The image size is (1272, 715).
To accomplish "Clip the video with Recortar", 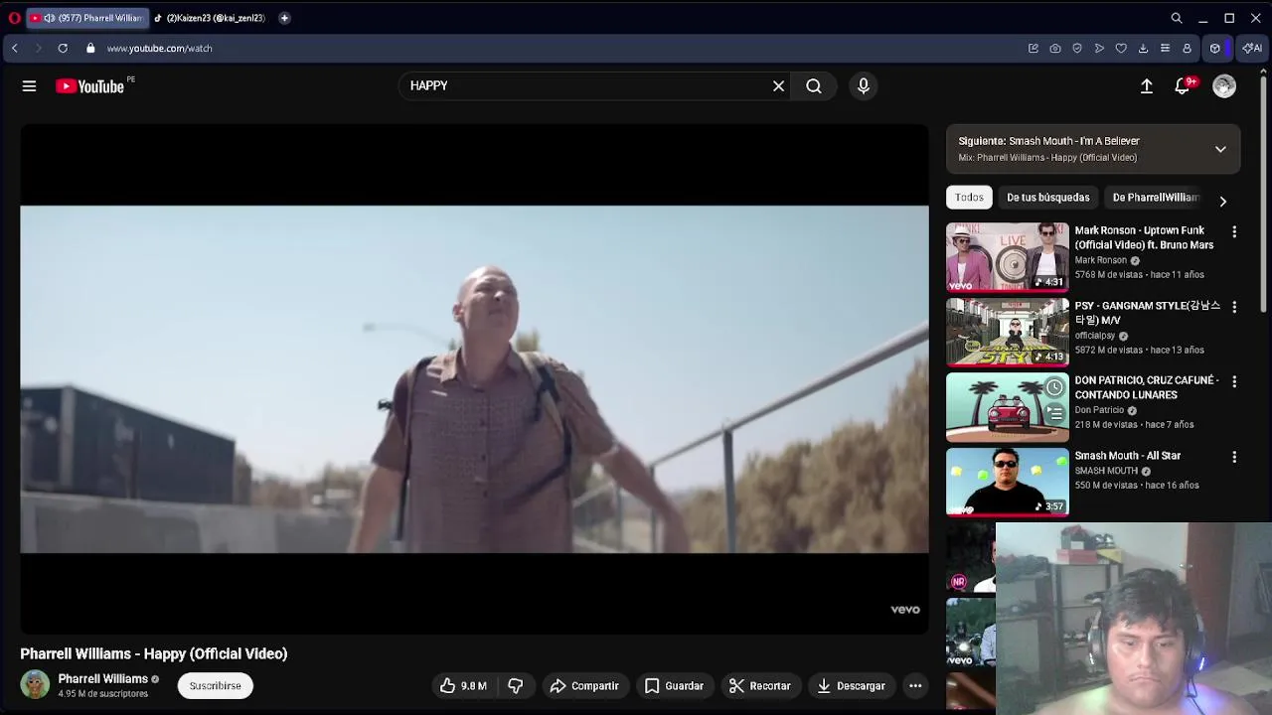I will click(x=760, y=686).
